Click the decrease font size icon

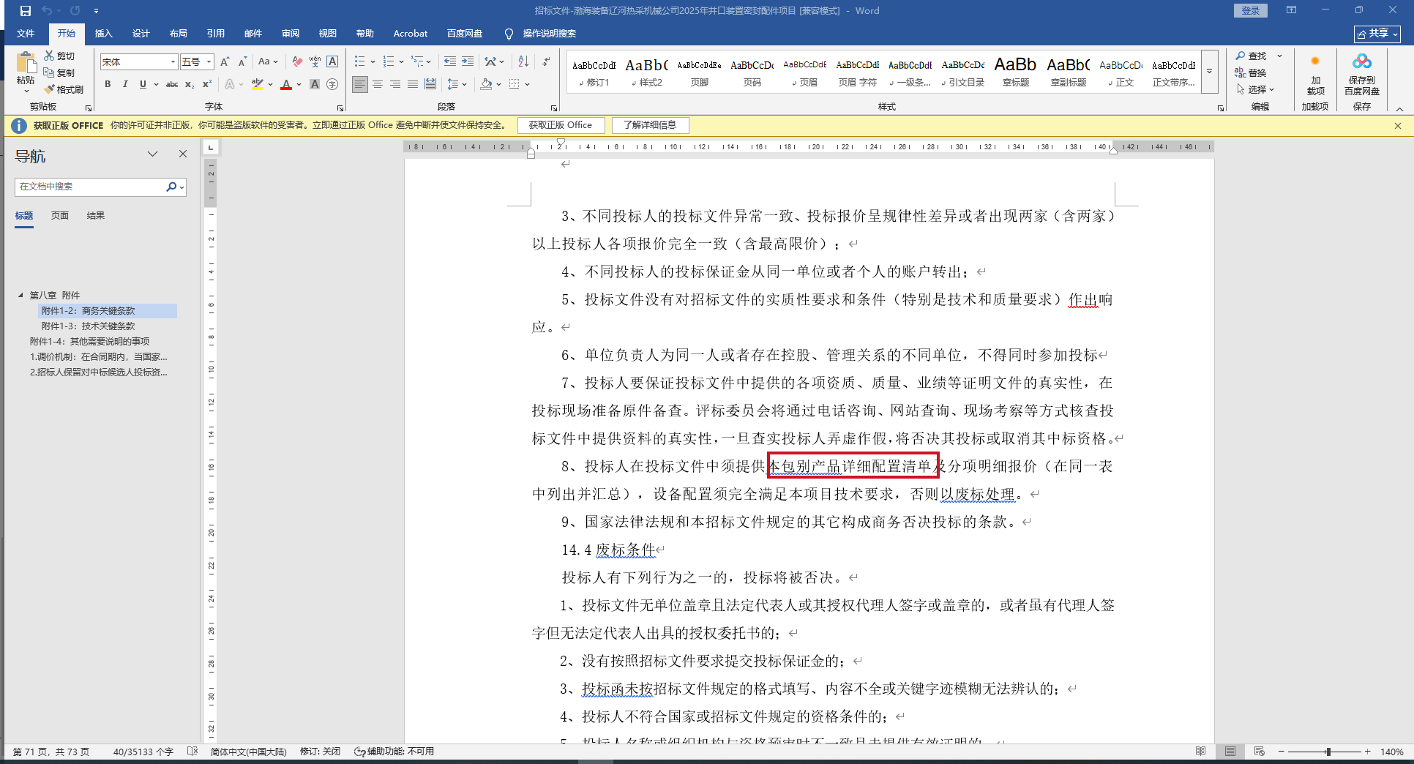pos(242,62)
